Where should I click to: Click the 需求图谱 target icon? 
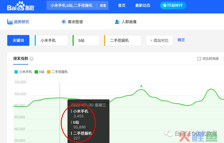click(63, 22)
